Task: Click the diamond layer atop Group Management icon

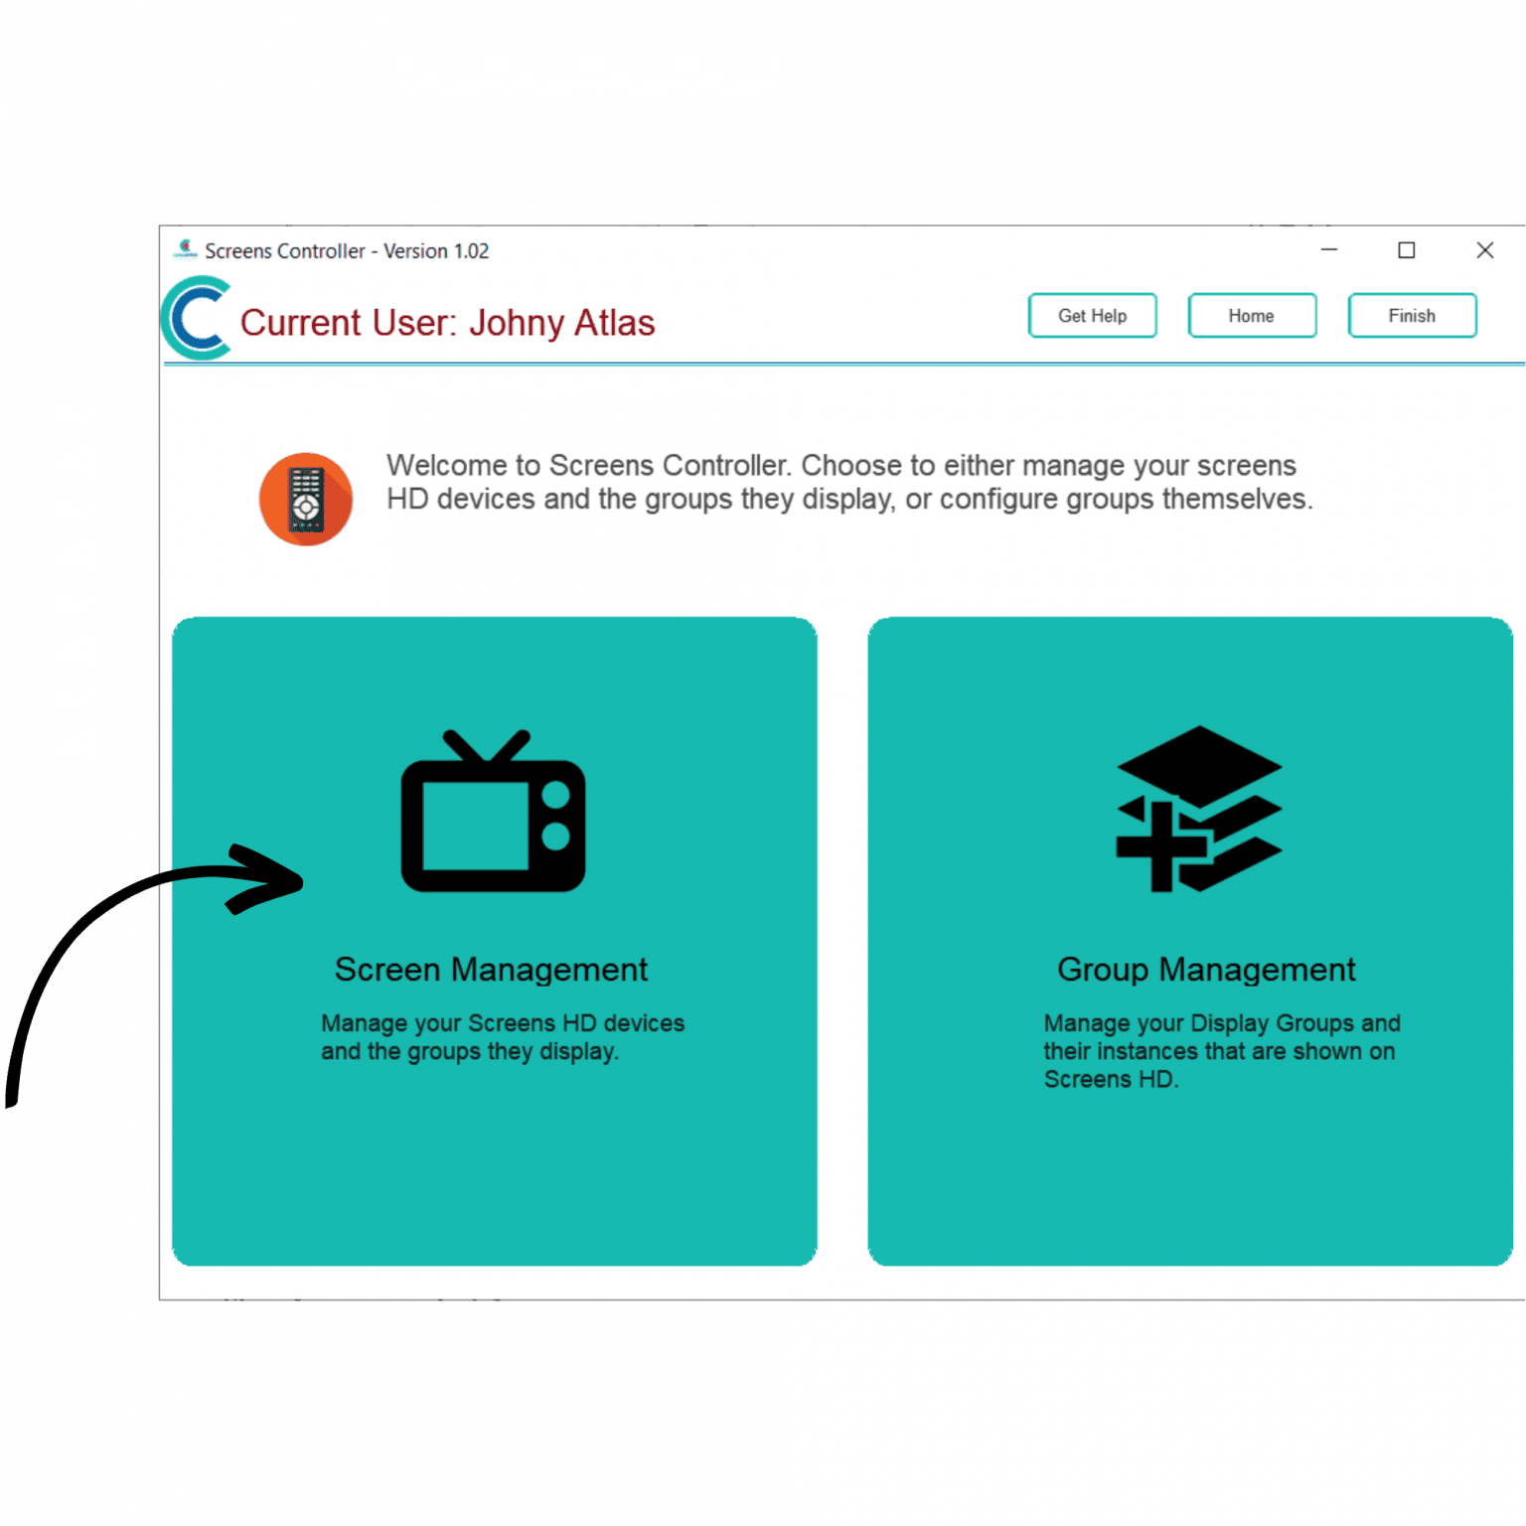Action: tap(1199, 765)
